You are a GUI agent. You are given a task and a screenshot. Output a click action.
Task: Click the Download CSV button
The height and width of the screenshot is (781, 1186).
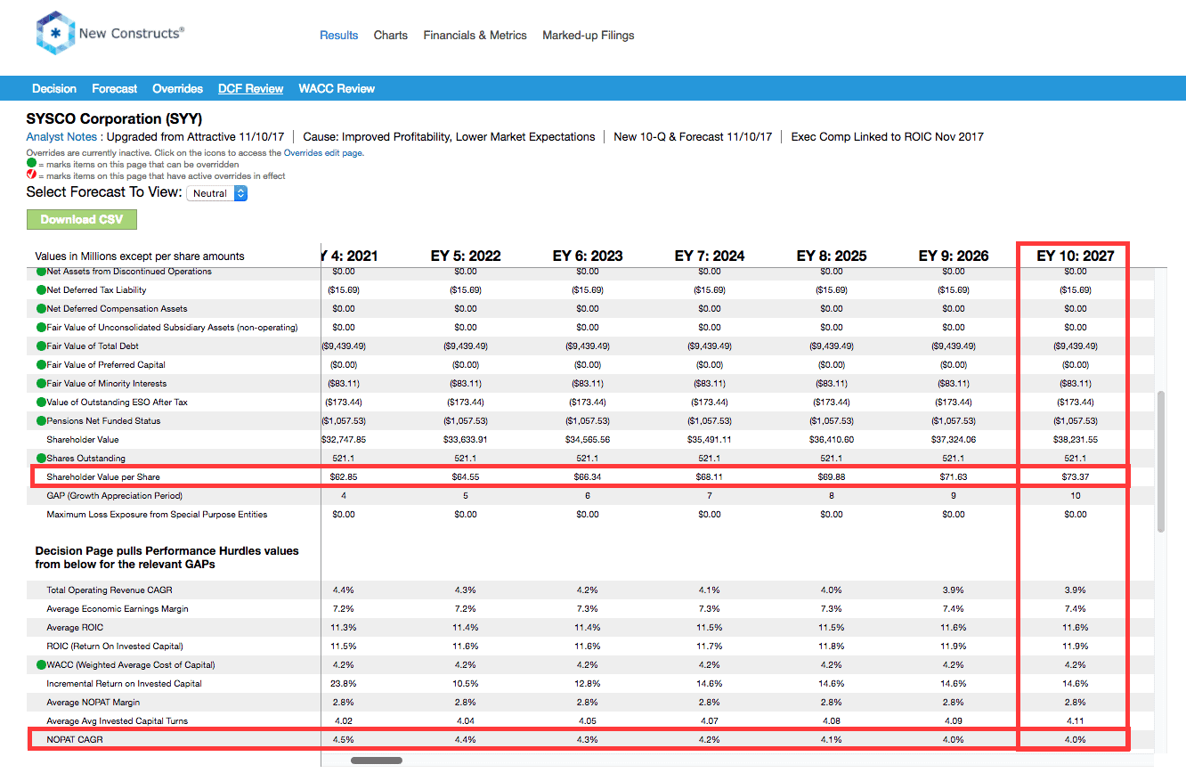(x=82, y=220)
